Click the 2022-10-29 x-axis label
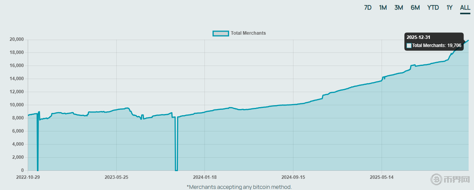Image resolution: width=474 pixels, height=190 pixels. [28, 177]
